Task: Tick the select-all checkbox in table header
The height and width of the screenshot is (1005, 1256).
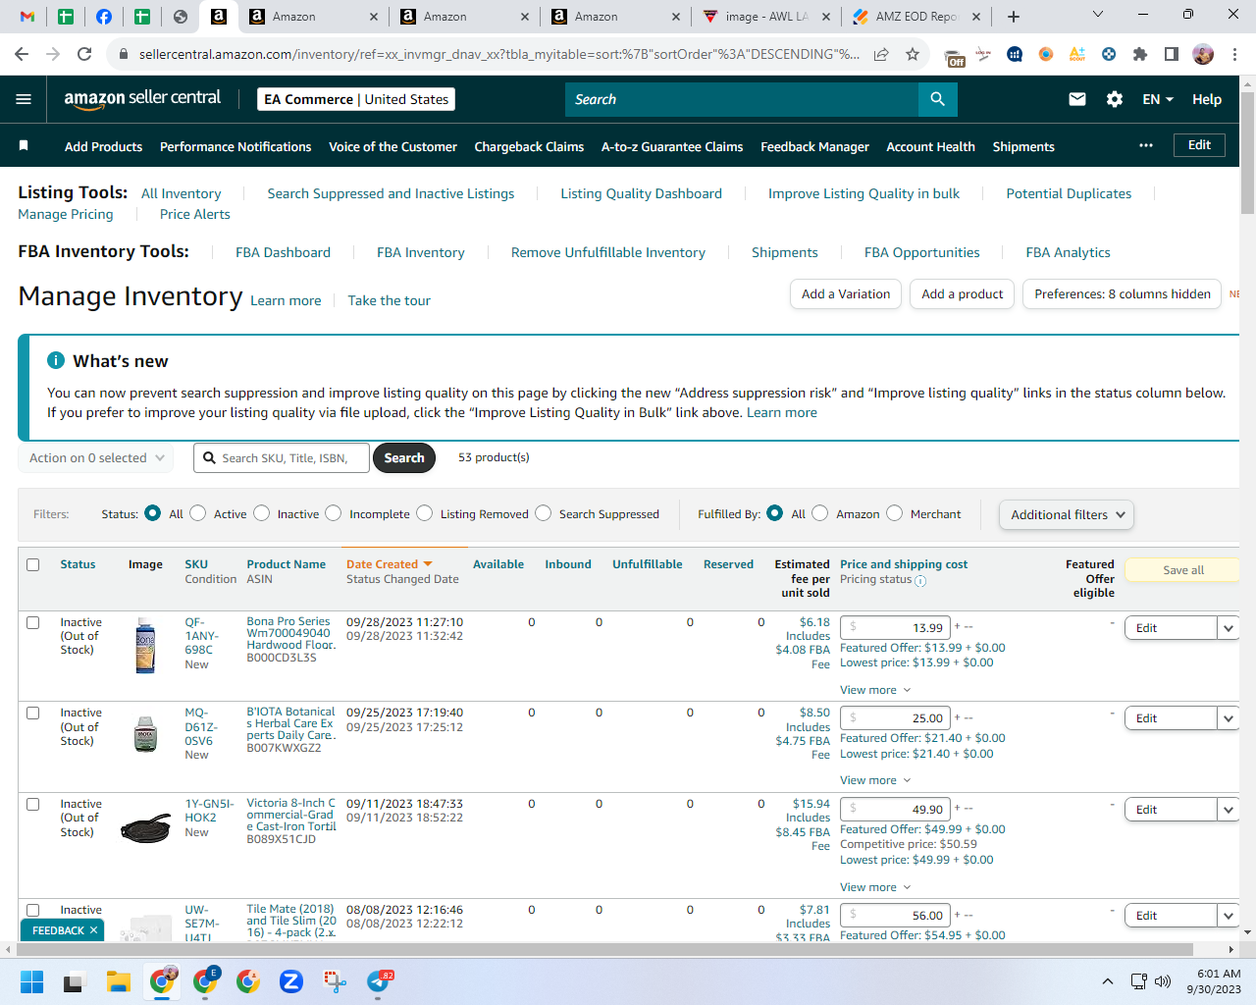Action: click(x=33, y=564)
